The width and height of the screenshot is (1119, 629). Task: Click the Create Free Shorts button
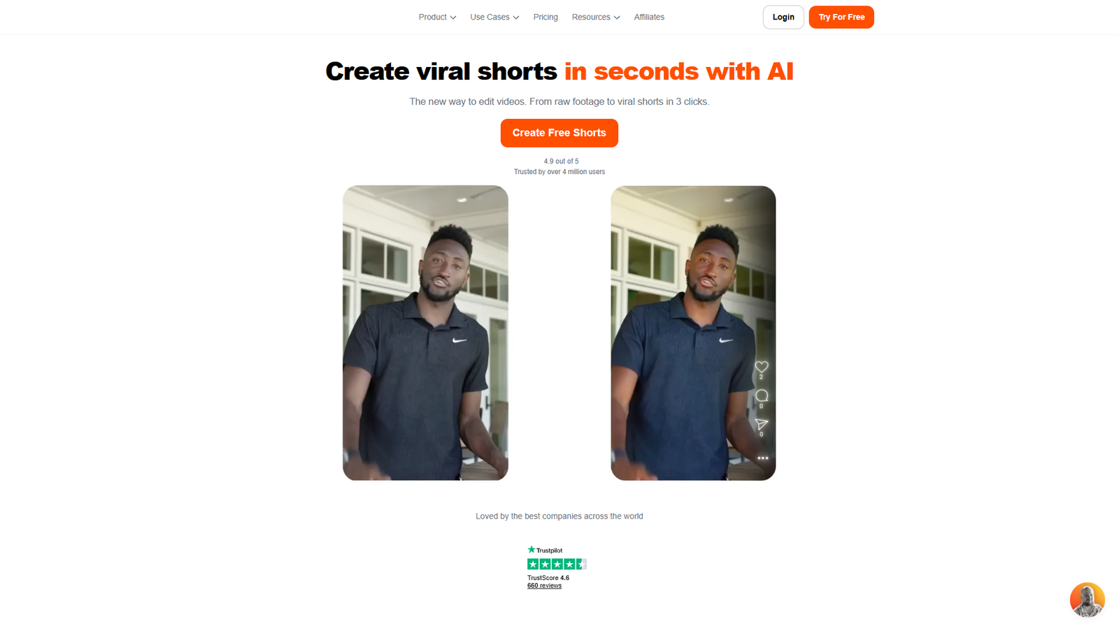click(x=559, y=133)
